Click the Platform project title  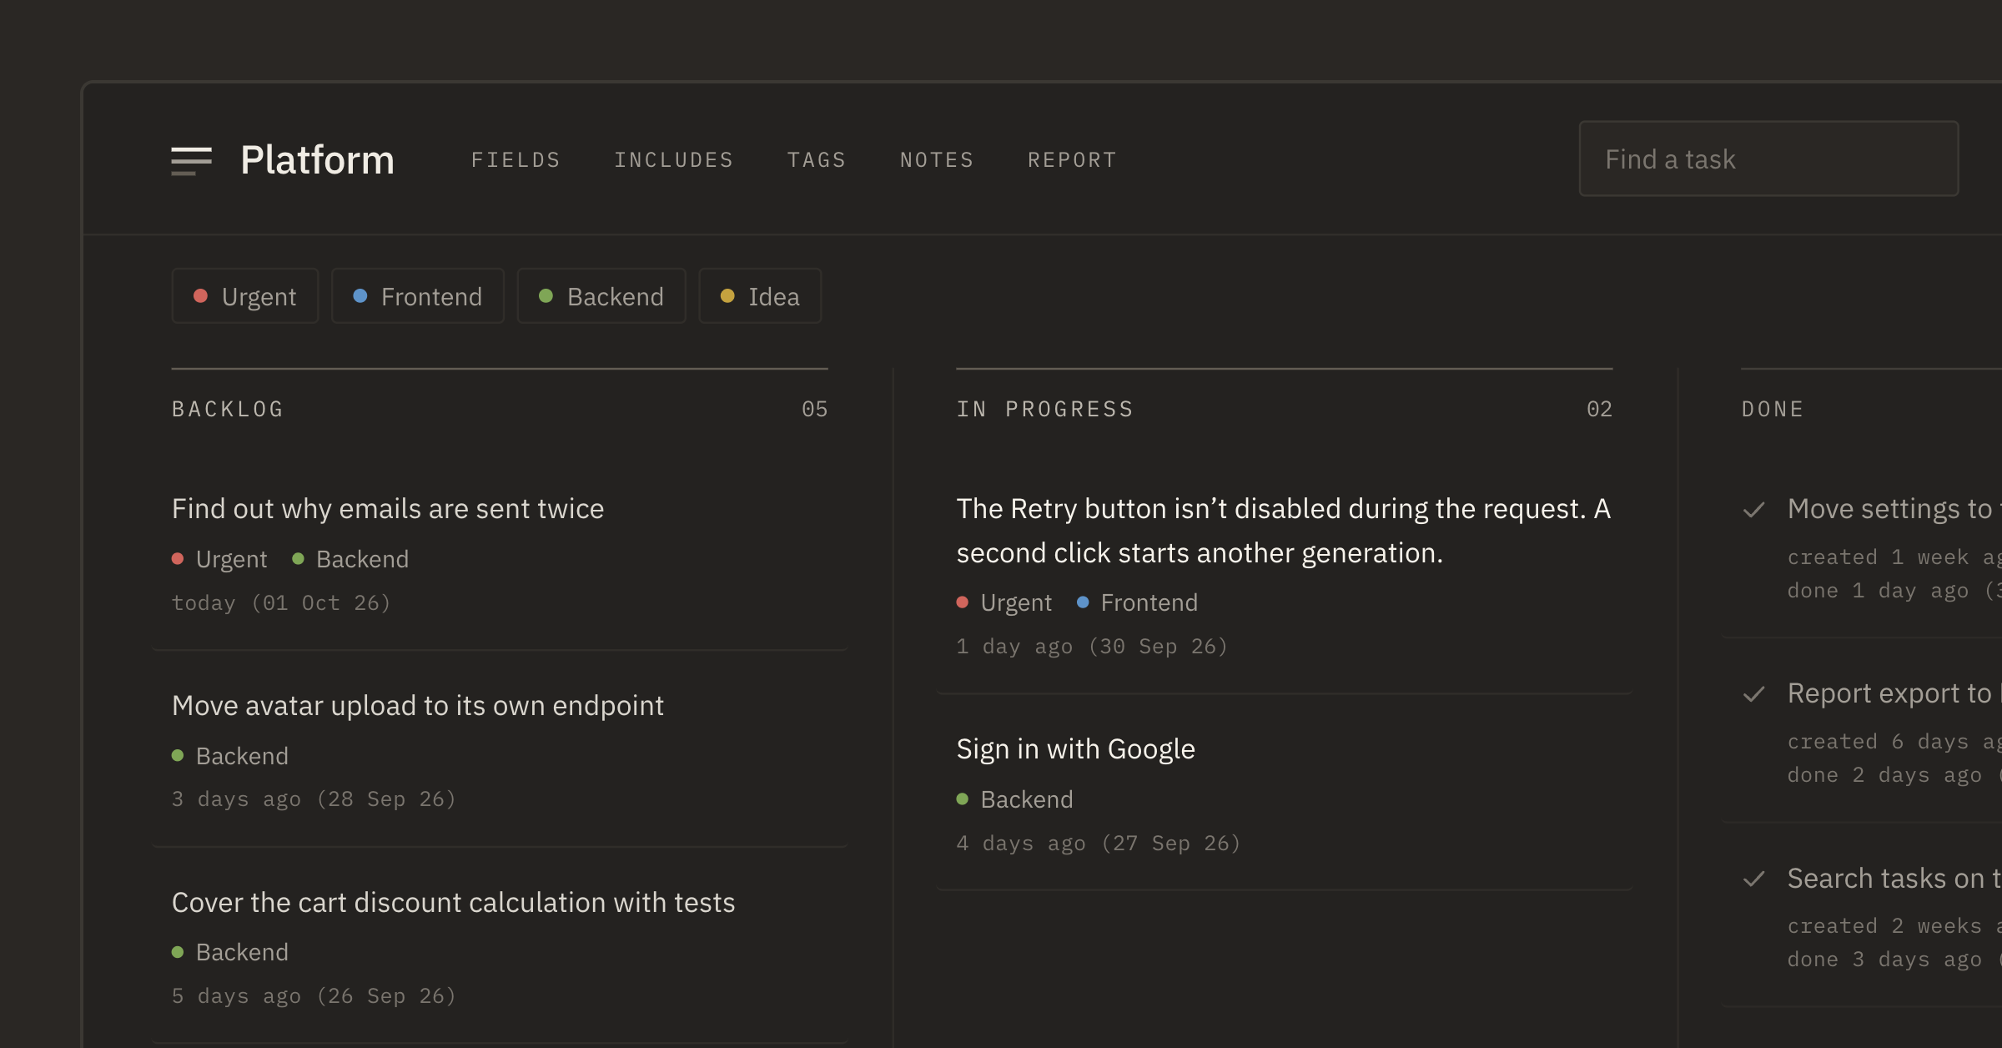tap(317, 159)
